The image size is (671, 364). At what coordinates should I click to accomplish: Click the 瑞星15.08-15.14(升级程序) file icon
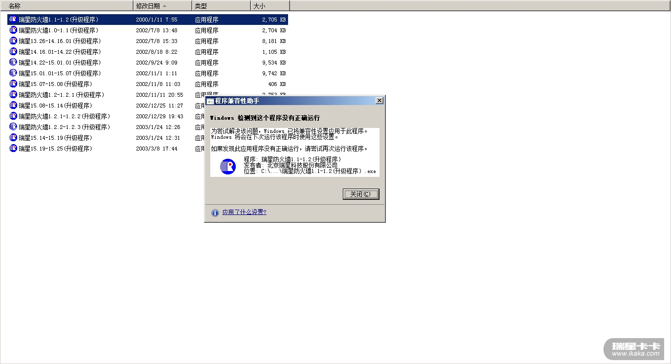(13, 106)
